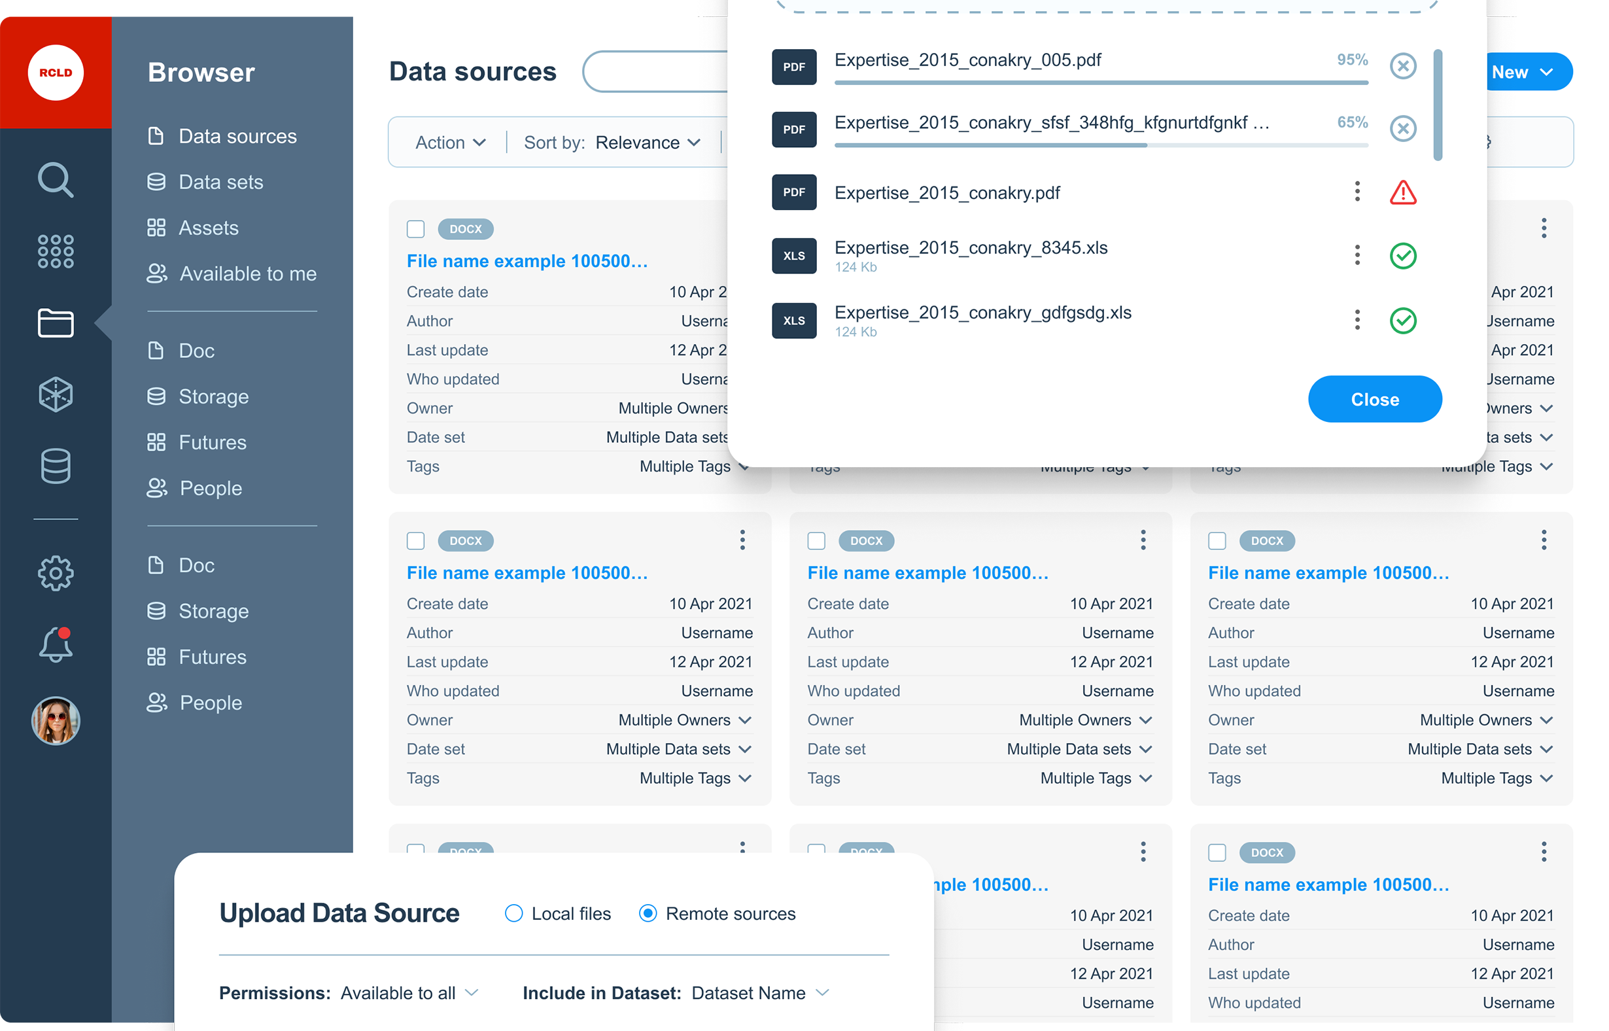The height and width of the screenshot is (1031, 1609).
Task: Open the database icon in left rail
Action: coord(55,466)
